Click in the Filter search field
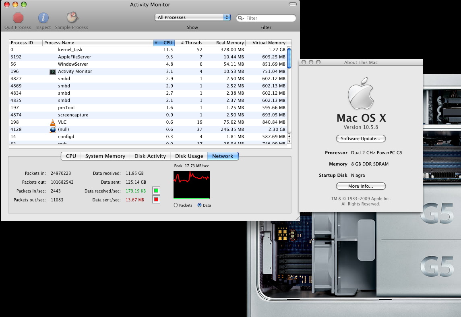This screenshot has width=461, height=317. [270, 18]
